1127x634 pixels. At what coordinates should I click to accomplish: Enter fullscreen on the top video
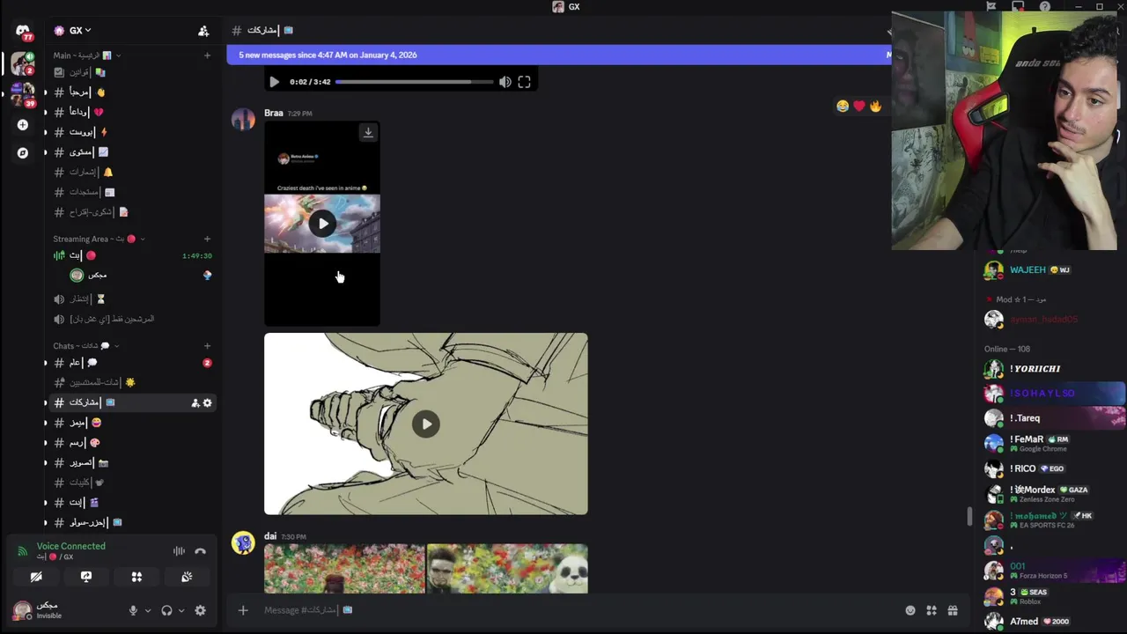coord(524,82)
